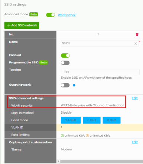
Task: Edit Captive portal customization
Action: coord(135,142)
